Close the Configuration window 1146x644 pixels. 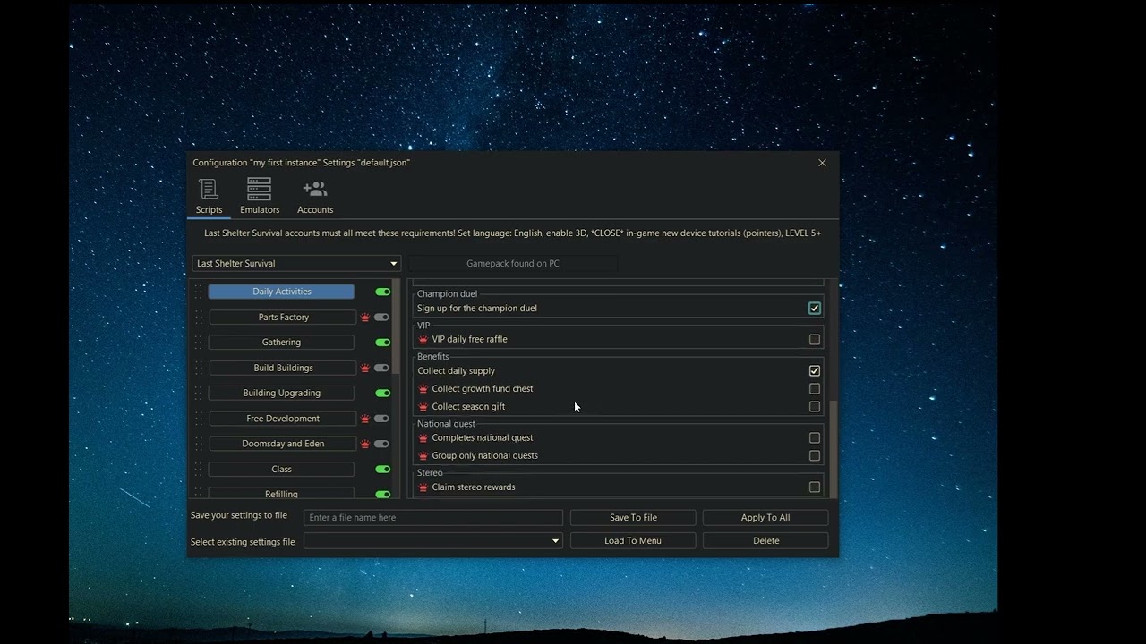pos(822,163)
